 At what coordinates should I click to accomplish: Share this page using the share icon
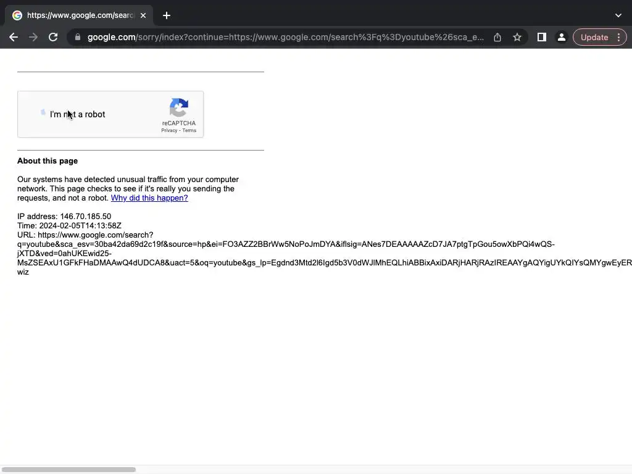[497, 37]
